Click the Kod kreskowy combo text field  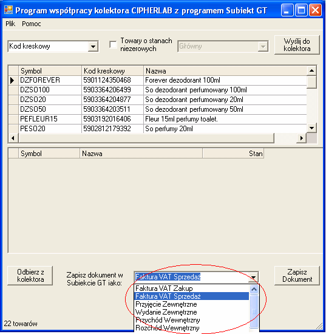[49, 46]
